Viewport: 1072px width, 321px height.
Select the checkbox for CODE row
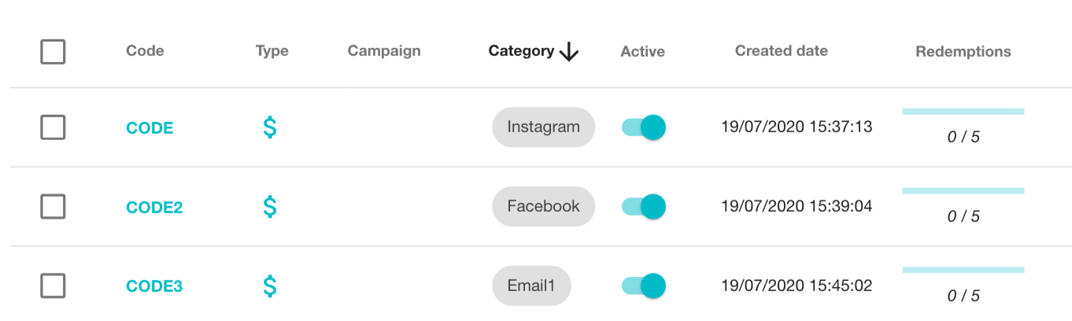(53, 127)
